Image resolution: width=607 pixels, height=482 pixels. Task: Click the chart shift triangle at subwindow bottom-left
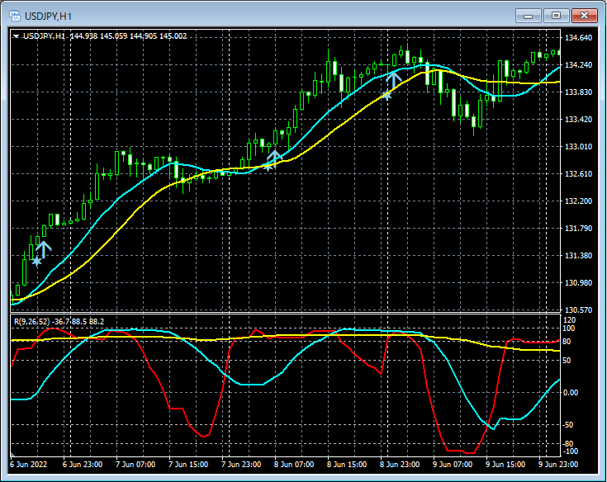click(x=12, y=454)
